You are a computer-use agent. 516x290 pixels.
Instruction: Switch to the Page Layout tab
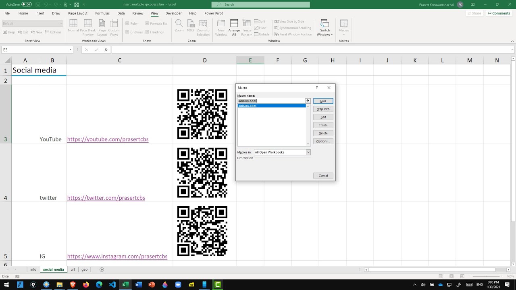coord(78,13)
